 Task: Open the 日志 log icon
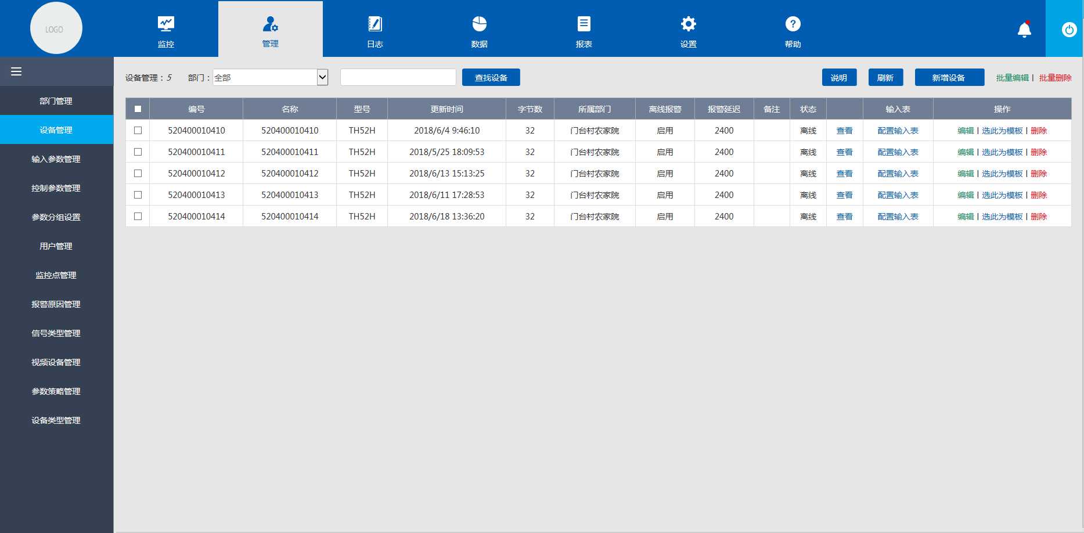click(375, 24)
